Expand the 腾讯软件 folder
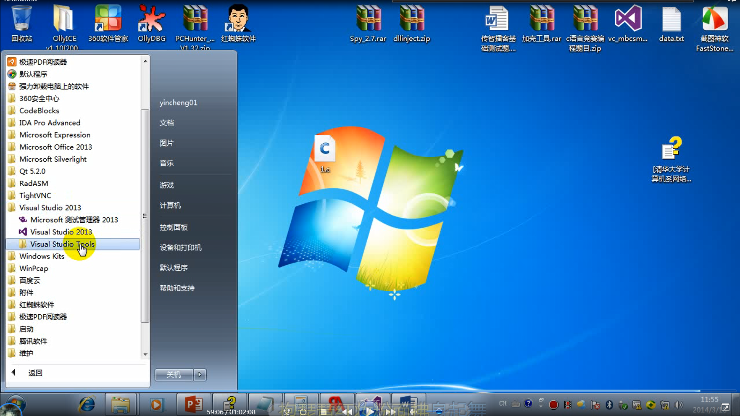The image size is (740, 416). click(73, 341)
